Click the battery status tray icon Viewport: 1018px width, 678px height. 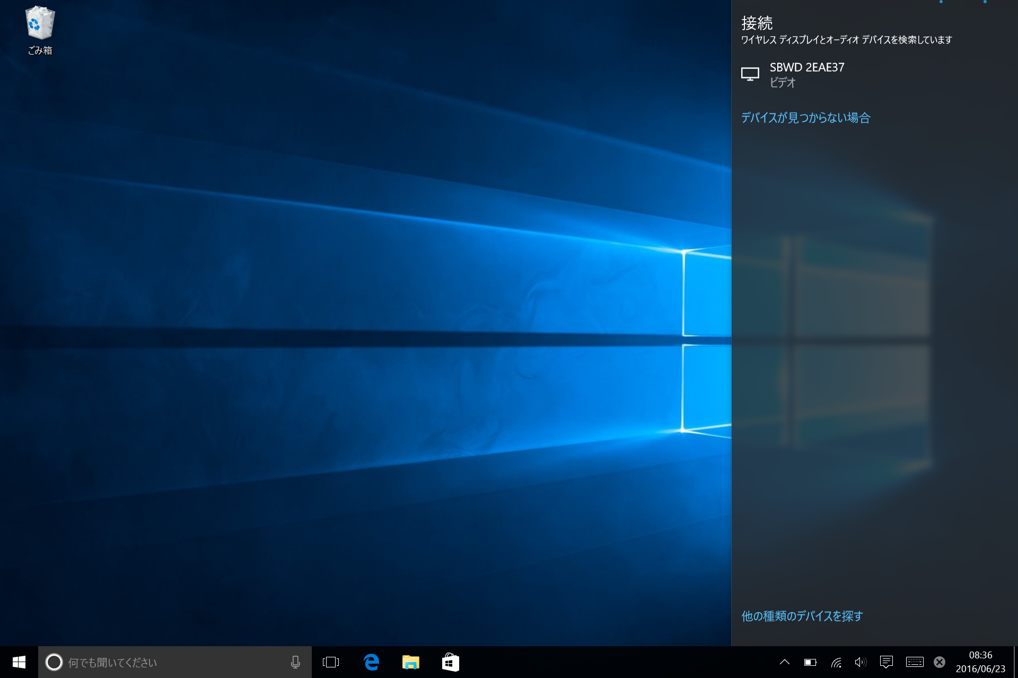point(810,662)
